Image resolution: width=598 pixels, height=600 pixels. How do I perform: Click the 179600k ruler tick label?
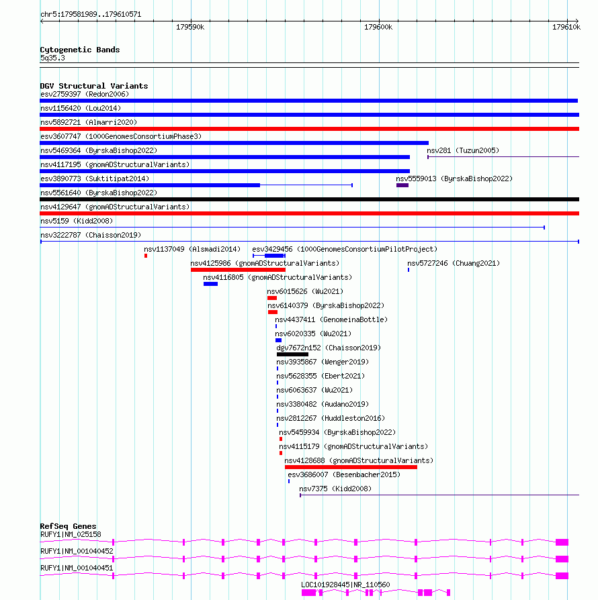(x=378, y=27)
